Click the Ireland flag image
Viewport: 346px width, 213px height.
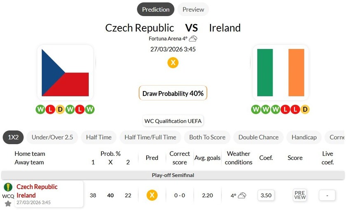coord(281,73)
